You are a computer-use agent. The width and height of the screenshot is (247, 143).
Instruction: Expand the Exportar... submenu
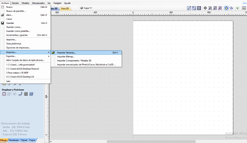click(x=25, y=56)
